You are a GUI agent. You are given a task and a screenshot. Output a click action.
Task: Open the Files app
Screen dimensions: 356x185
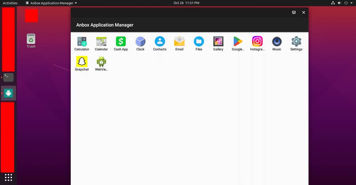[x=199, y=43]
